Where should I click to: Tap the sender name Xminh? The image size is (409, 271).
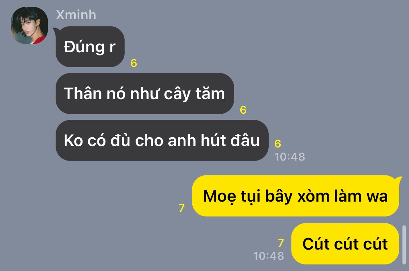click(76, 15)
